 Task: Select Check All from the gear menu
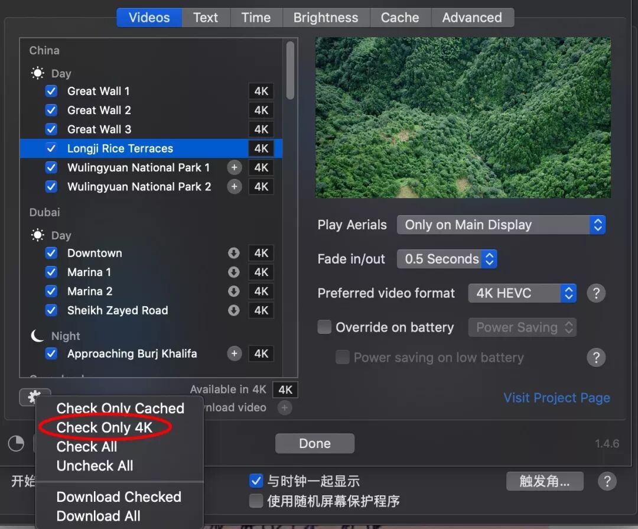[x=86, y=447]
